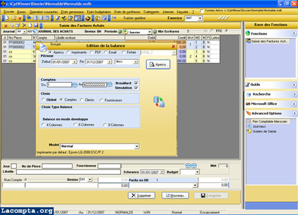Click Microsoft Office icon in functions panel
The width and height of the screenshot is (298, 215).
point(248,104)
